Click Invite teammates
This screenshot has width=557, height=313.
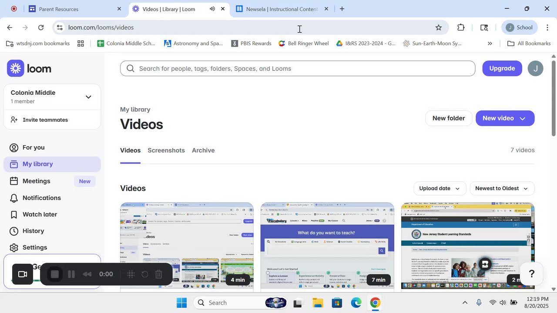coord(45,120)
